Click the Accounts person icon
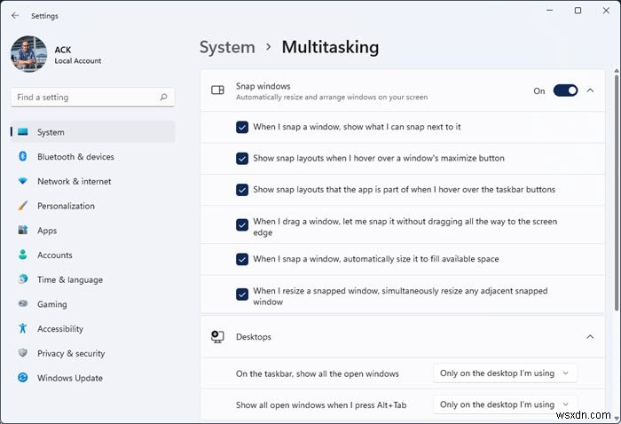 coord(23,255)
